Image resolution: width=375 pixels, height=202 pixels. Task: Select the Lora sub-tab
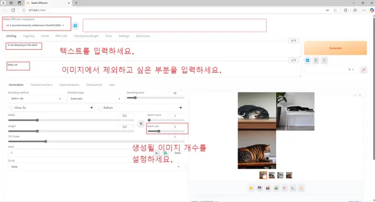click(x=112, y=85)
